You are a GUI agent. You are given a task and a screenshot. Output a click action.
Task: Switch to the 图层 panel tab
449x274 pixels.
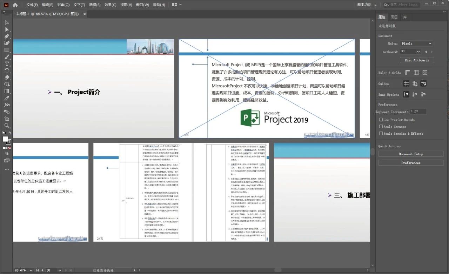[x=394, y=17]
